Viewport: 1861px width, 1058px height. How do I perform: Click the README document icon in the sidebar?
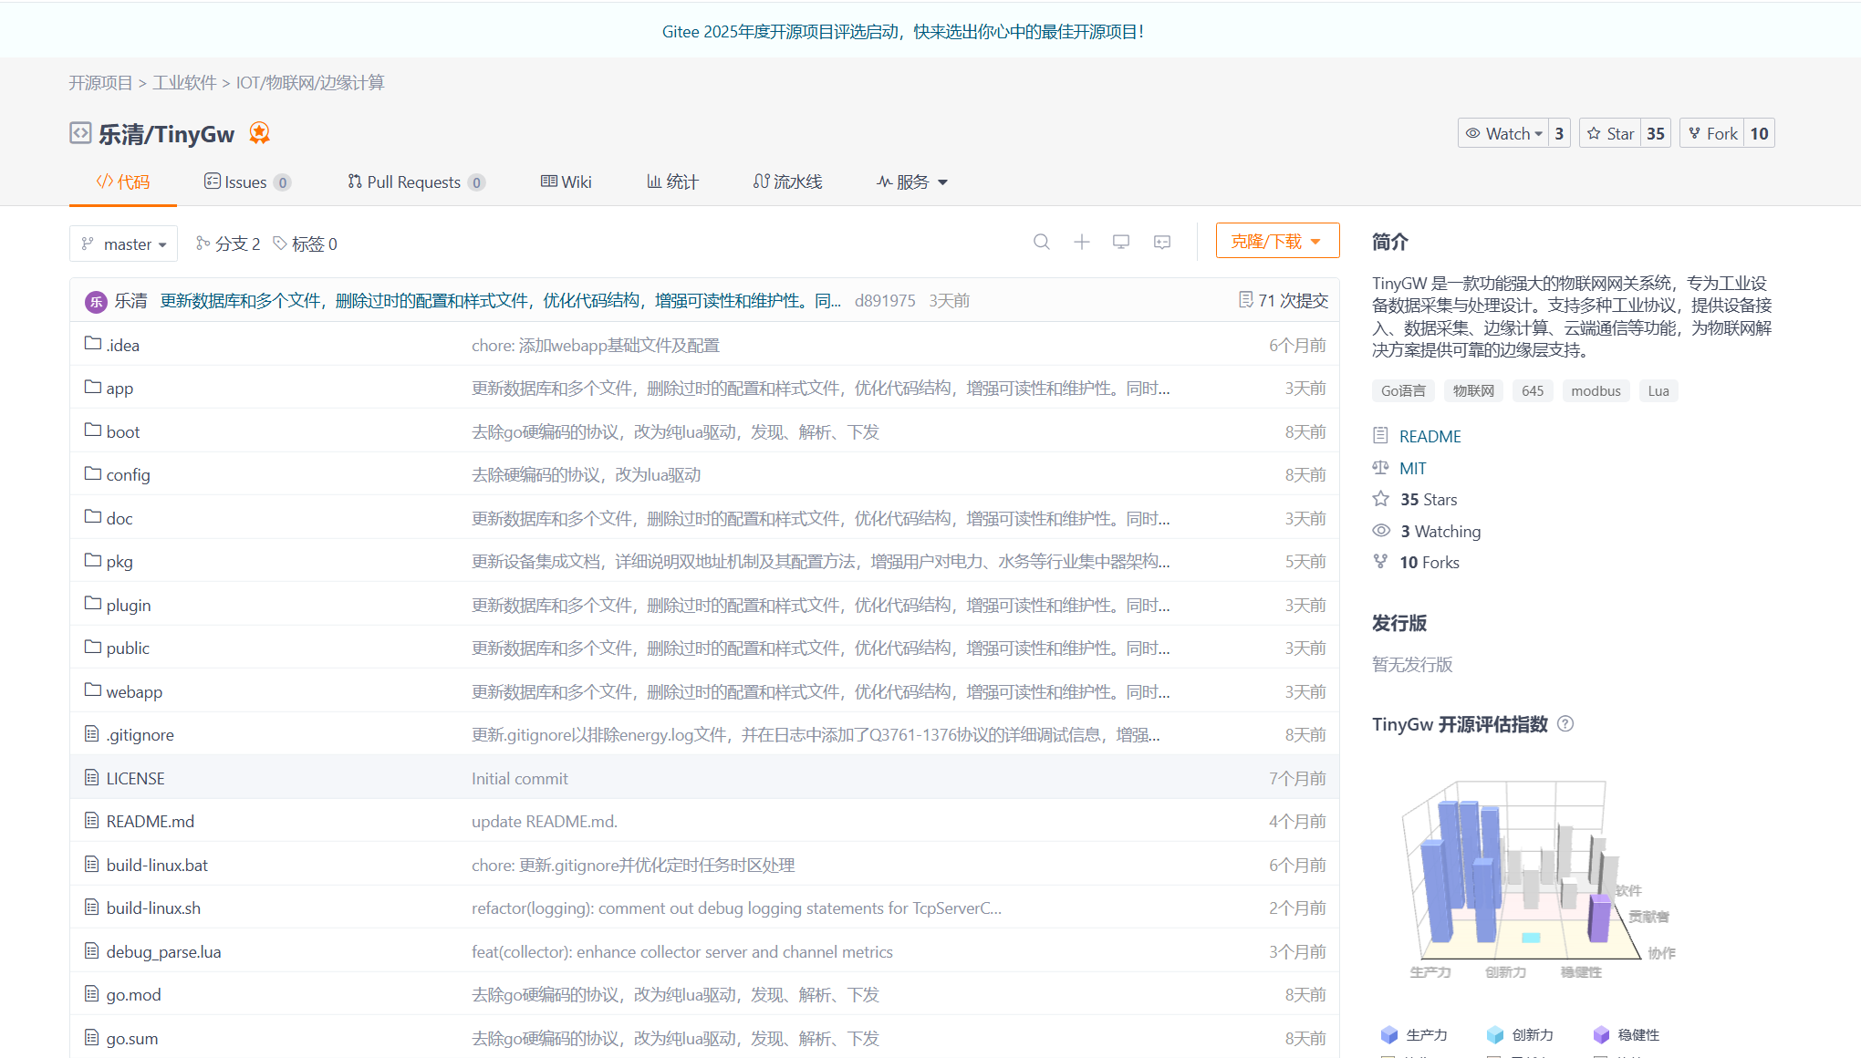pos(1380,435)
